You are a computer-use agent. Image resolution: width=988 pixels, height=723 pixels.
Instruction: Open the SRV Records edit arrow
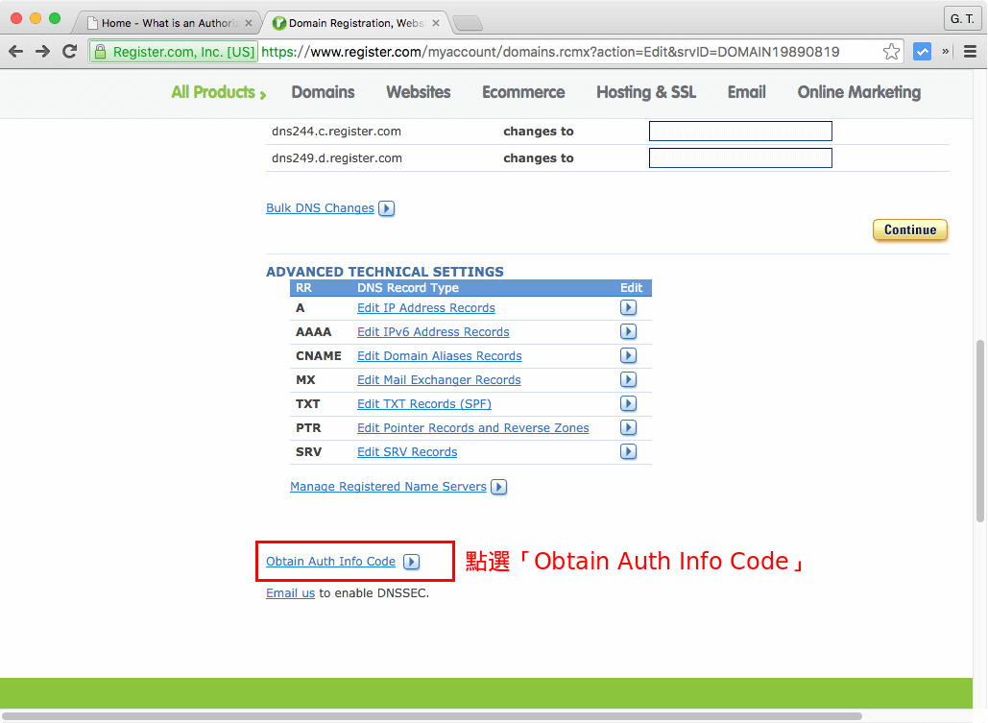628,451
